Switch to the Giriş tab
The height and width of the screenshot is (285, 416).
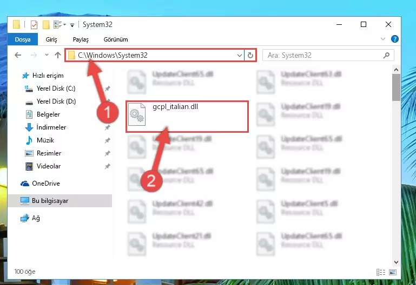[x=51, y=39]
